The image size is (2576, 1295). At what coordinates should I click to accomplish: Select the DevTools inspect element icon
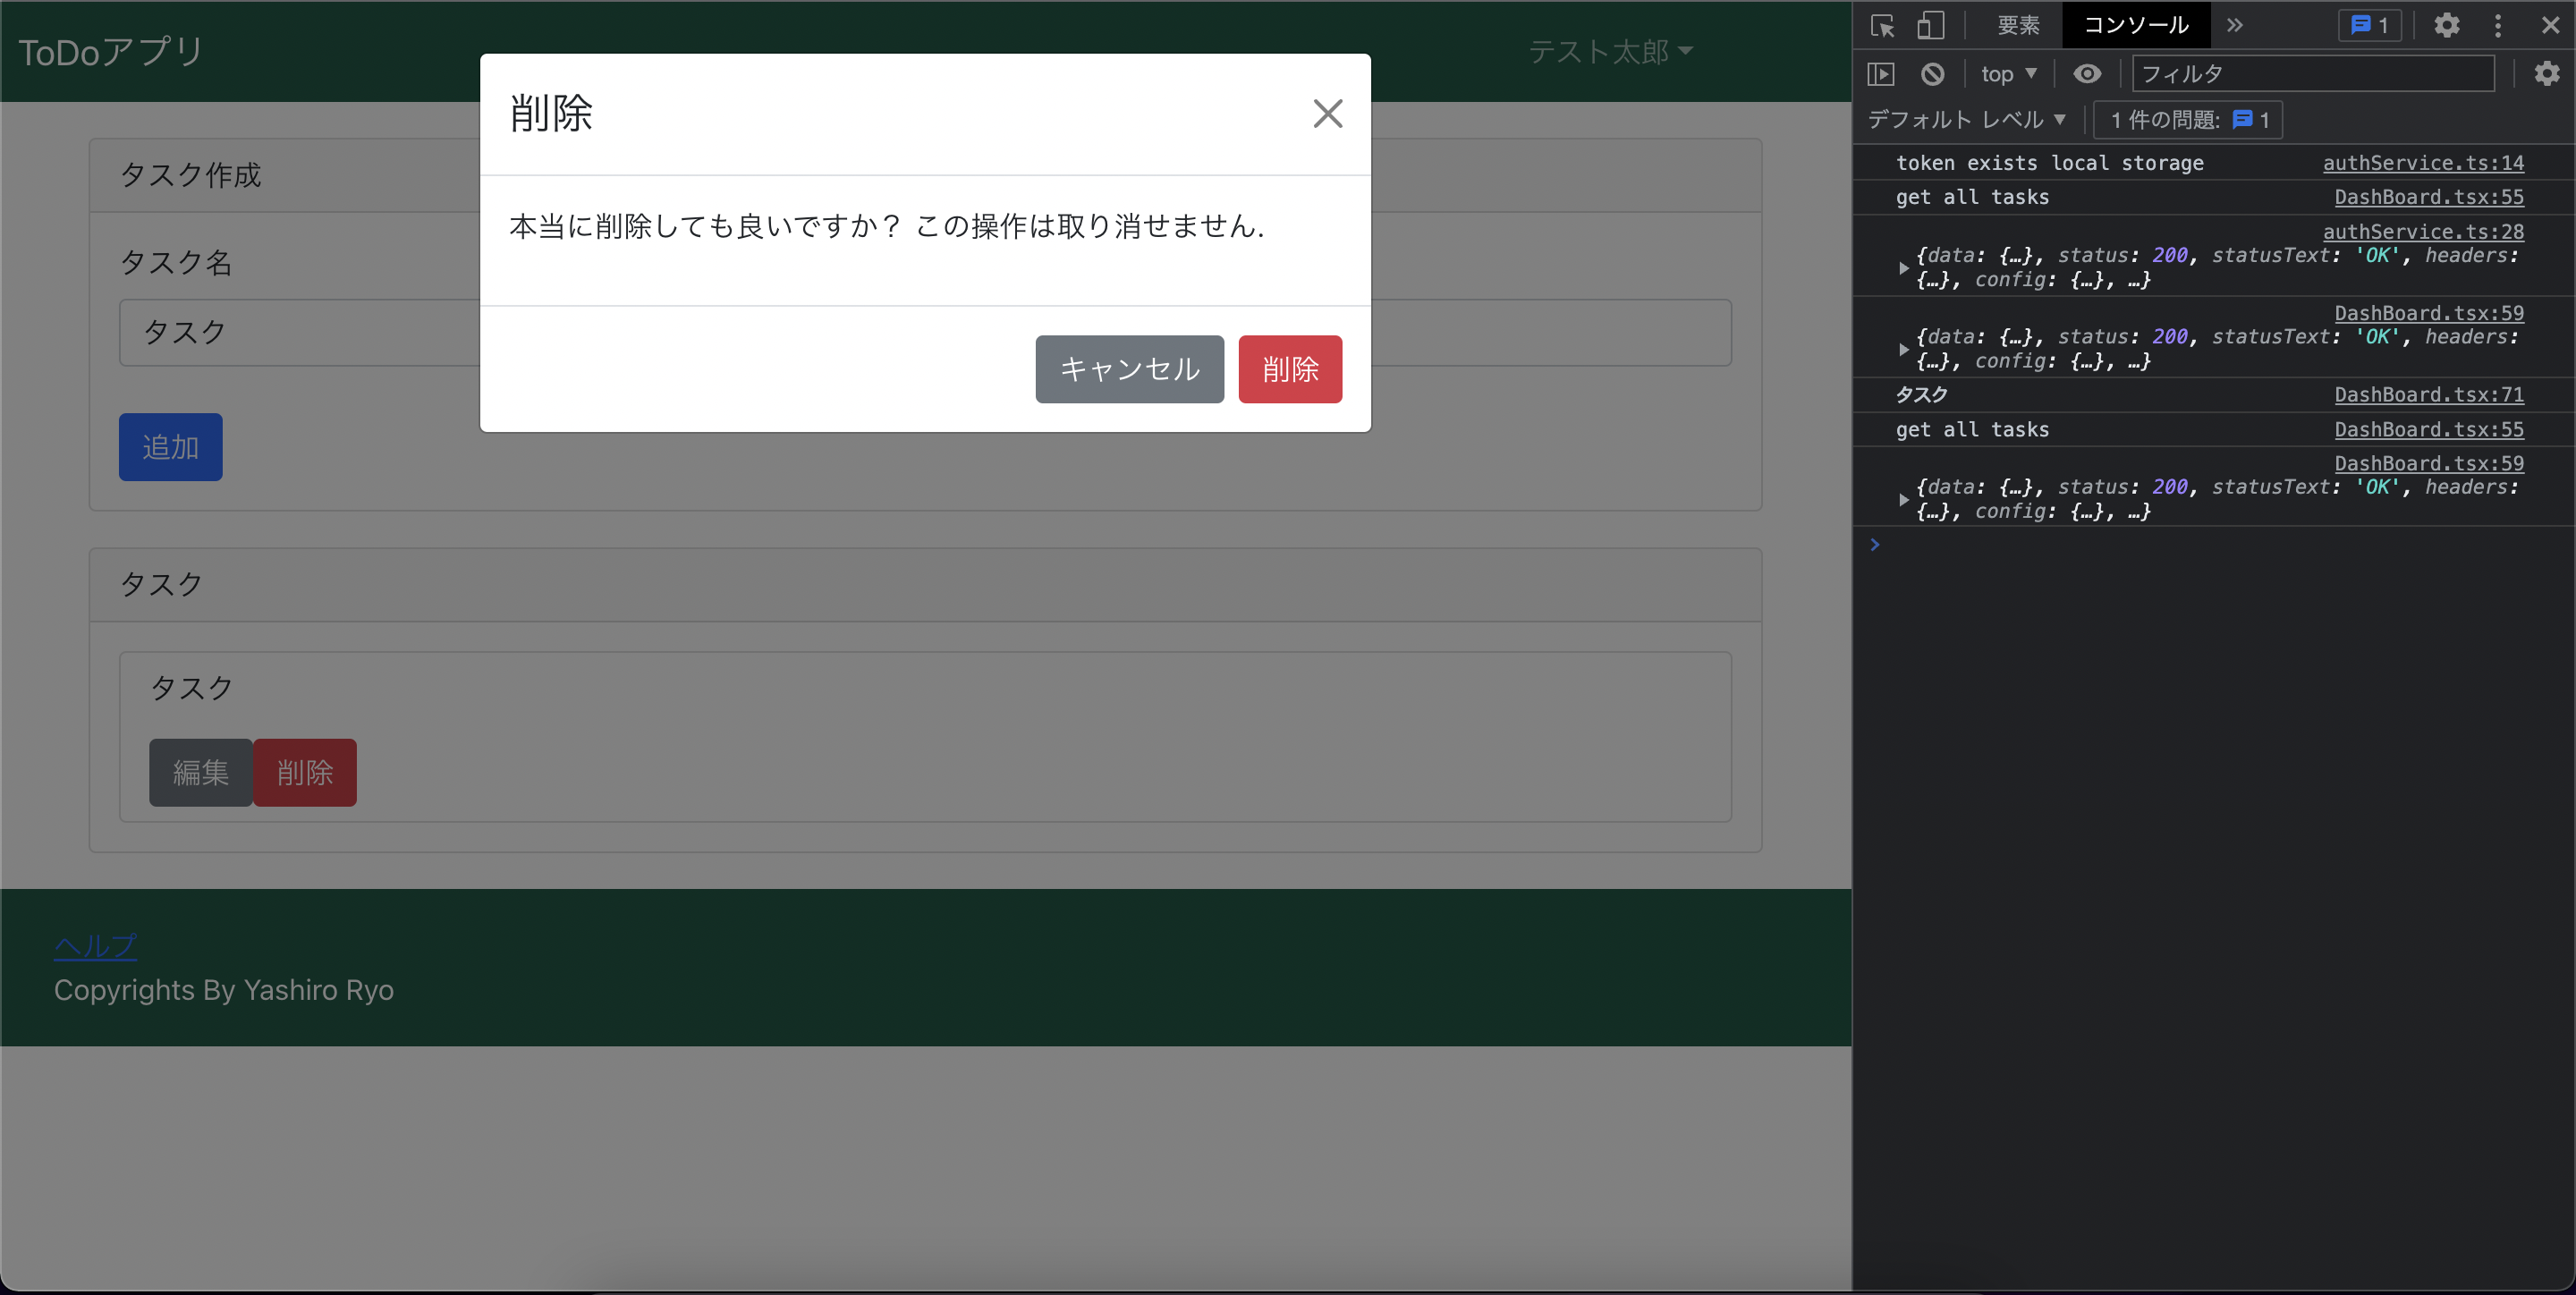click(1883, 25)
